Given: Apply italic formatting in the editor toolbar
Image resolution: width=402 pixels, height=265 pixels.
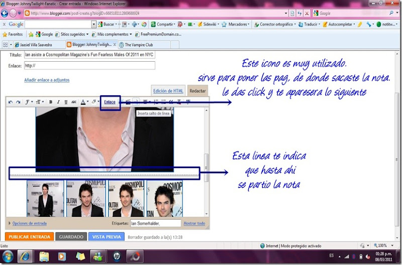Looking at the screenshot, I should (58, 102).
